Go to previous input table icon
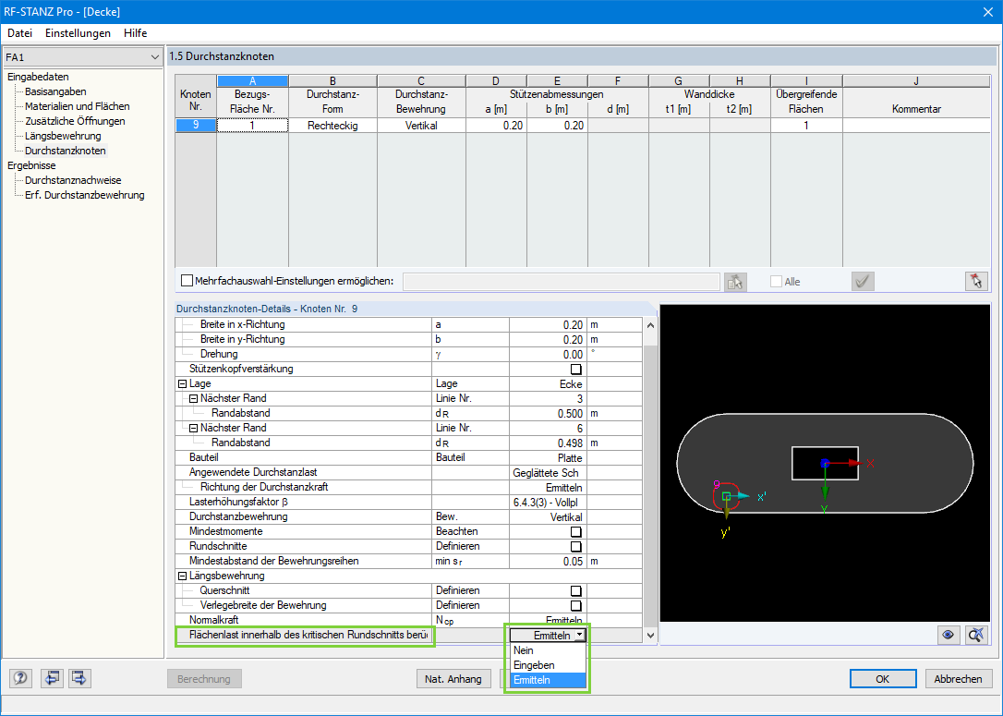The height and width of the screenshot is (716, 1003). coord(51,679)
